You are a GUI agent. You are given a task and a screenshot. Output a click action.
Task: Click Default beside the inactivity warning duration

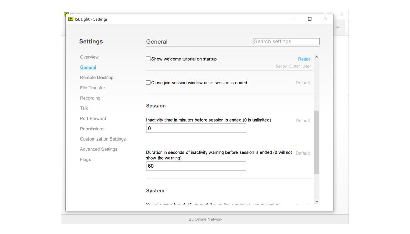click(302, 153)
